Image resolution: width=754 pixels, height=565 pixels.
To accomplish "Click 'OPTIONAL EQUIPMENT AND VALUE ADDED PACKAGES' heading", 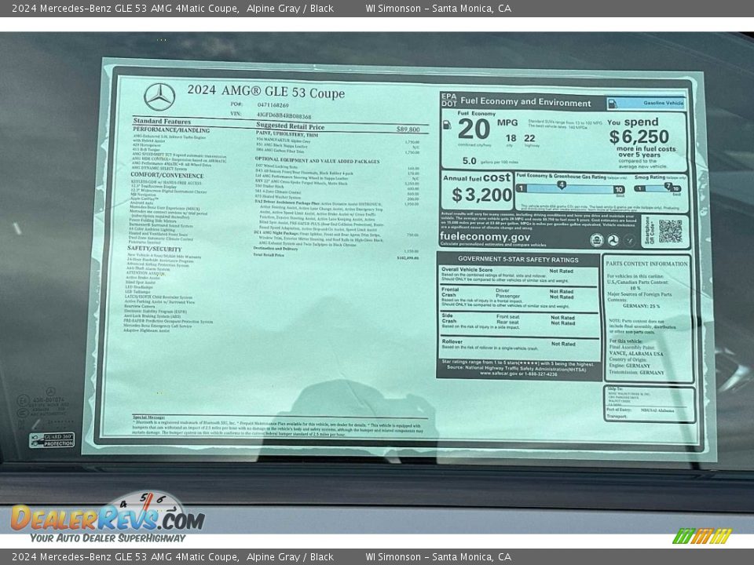I will pos(317,160).
